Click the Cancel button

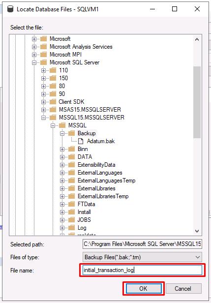click(183, 289)
